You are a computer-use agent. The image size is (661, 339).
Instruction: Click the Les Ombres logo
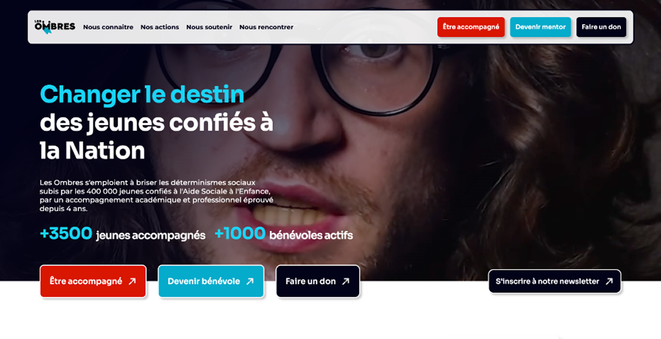coord(55,26)
